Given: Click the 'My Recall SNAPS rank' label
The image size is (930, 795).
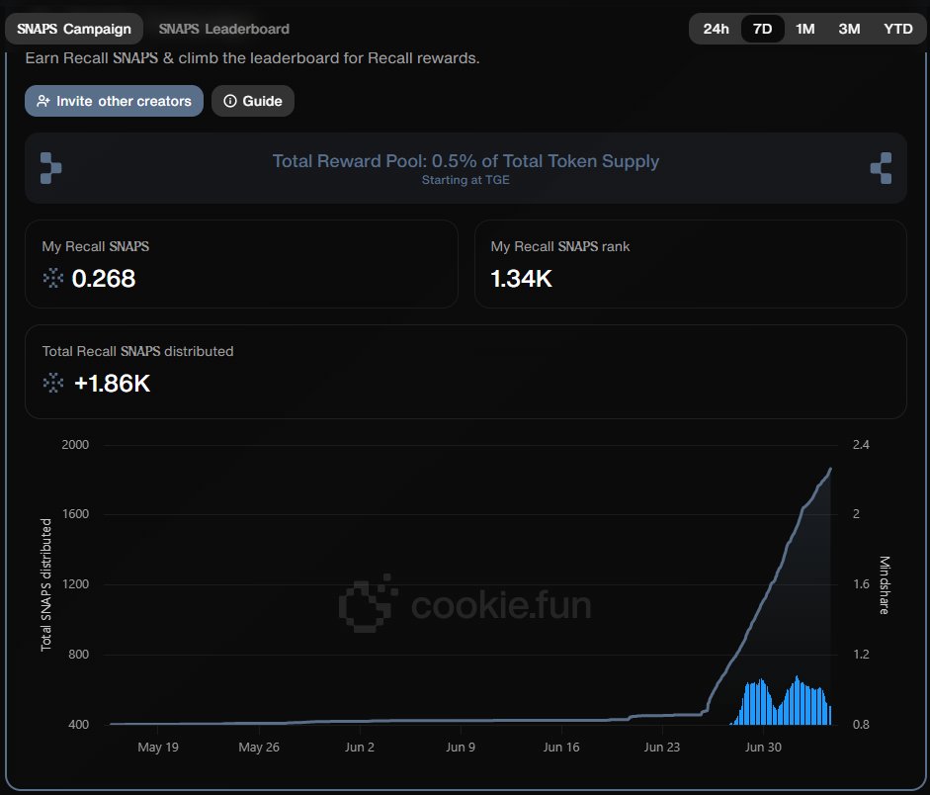Looking at the screenshot, I should click(x=560, y=246).
